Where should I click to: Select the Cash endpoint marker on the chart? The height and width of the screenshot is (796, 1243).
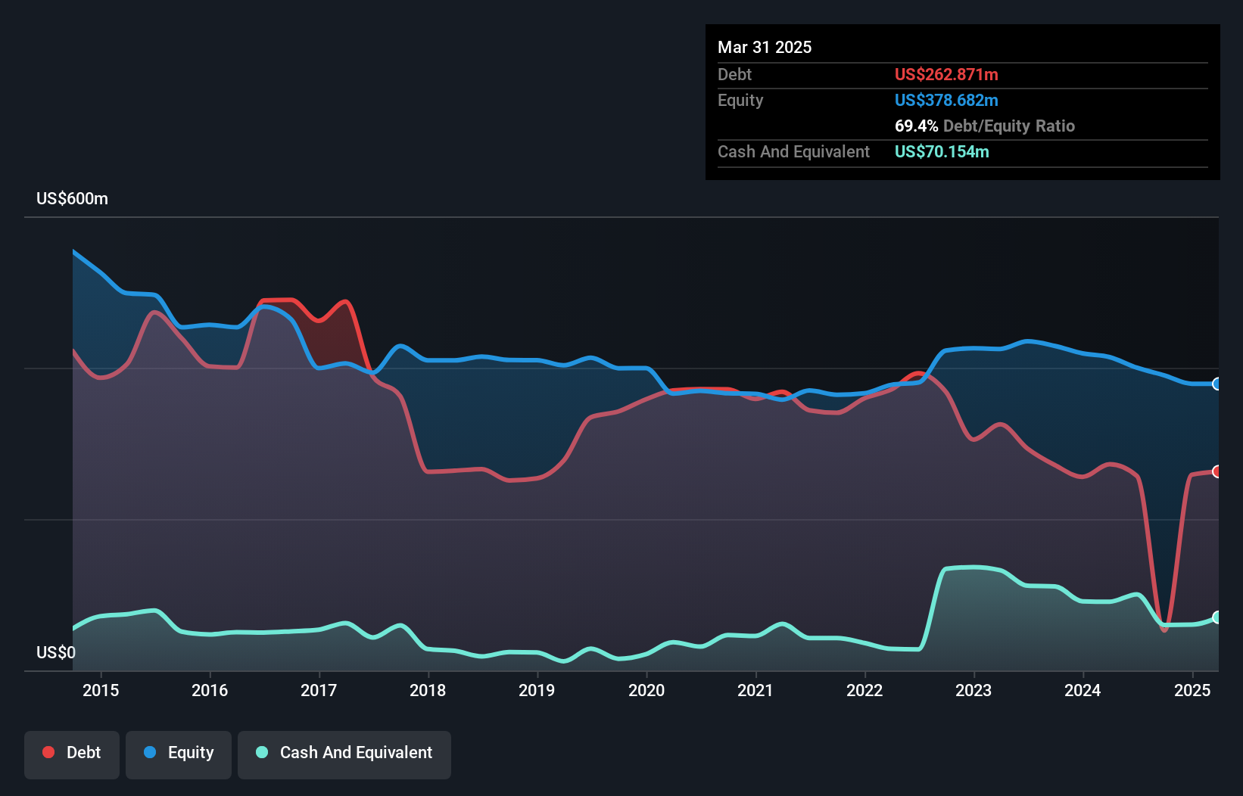pyautogui.click(x=1217, y=619)
